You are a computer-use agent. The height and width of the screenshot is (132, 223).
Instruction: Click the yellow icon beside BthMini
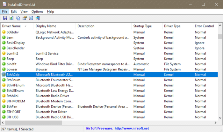(4, 96)
